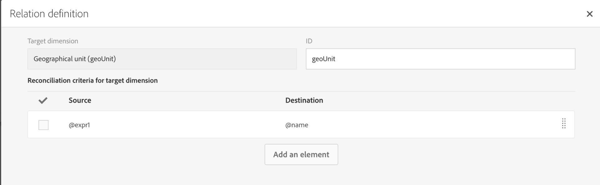Click the Relation definition title text
Image resolution: width=600 pixels, height=185 pixels.
[49, 14]
